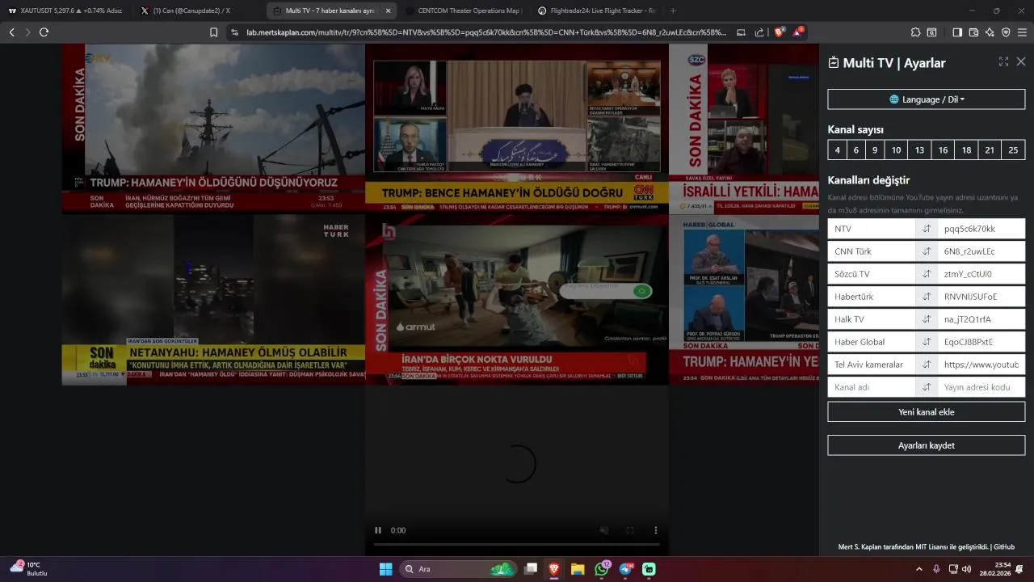Set channel count to 4
This screenshot has height=582, width=1034.
point(837,150)
